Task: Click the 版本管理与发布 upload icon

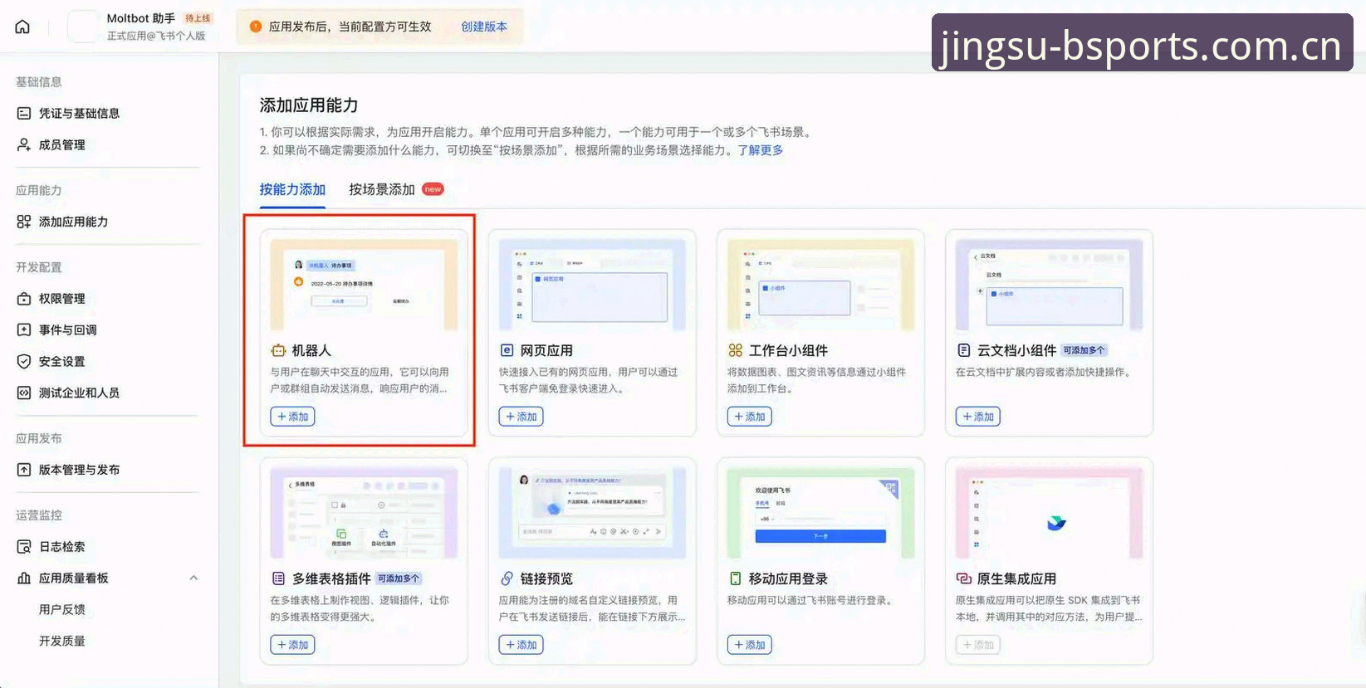Action: click(x=24, y=469)
